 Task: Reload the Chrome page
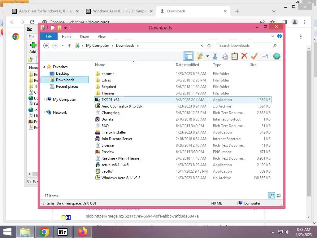[x=32, y=22]
